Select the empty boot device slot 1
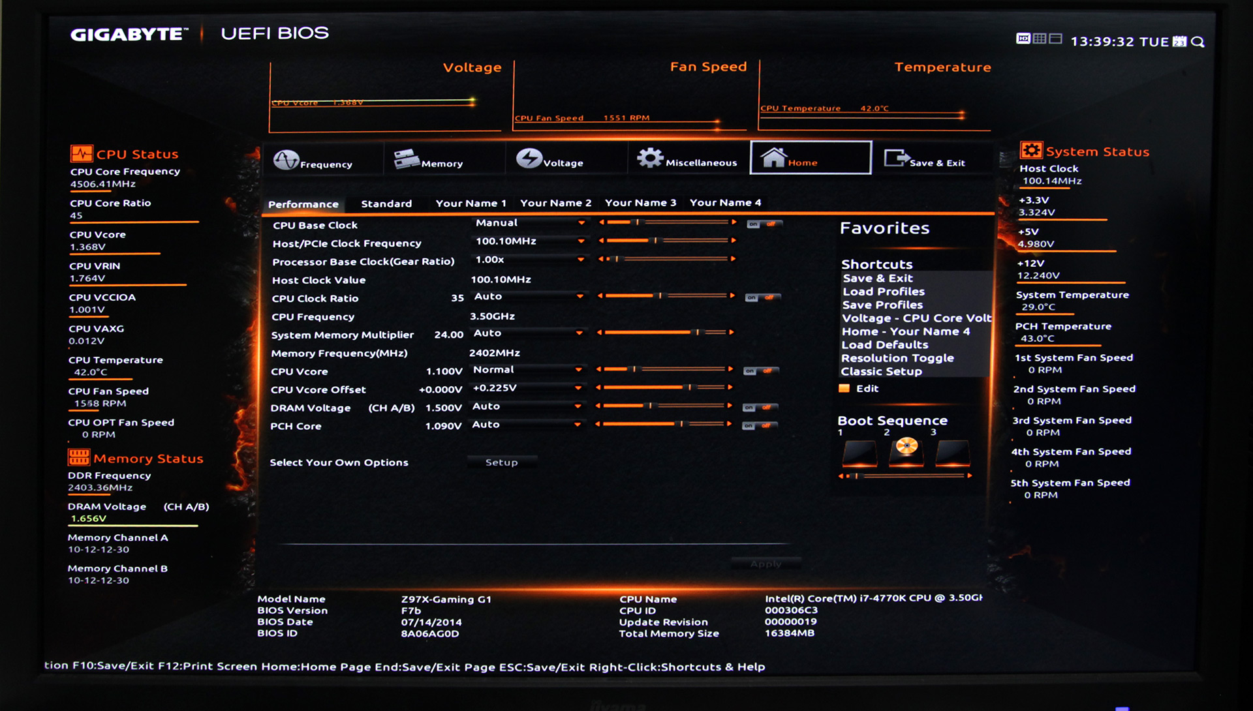The image size is (1253, 711). tap(859, 452)
